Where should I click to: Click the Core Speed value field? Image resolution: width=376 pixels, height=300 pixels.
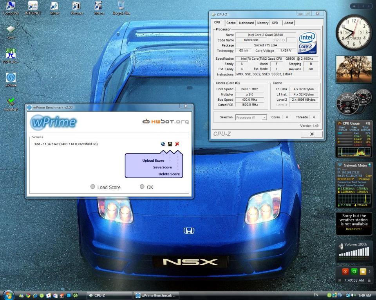point(249,89)
